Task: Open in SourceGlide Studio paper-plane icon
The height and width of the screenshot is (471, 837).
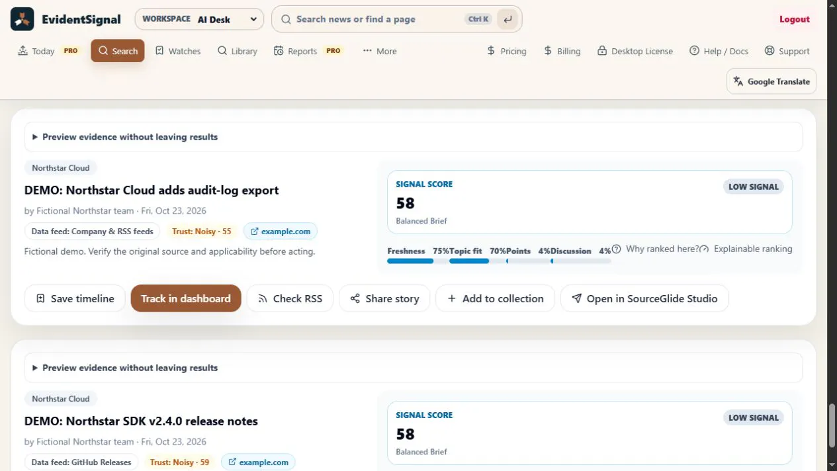Action: (x=576, y=298)
